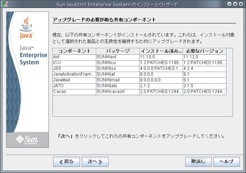The image size is (246, 173).
Task: Click the SUNWjato package cell
Action: [x=118, y=86]
